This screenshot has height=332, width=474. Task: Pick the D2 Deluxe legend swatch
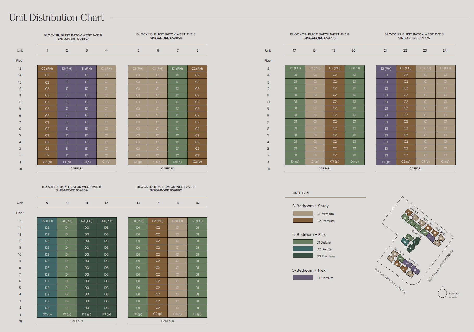(302, 249)
